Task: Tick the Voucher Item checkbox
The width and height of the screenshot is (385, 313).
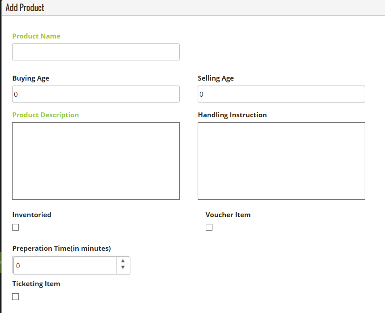Action: [x=209, y=227]
